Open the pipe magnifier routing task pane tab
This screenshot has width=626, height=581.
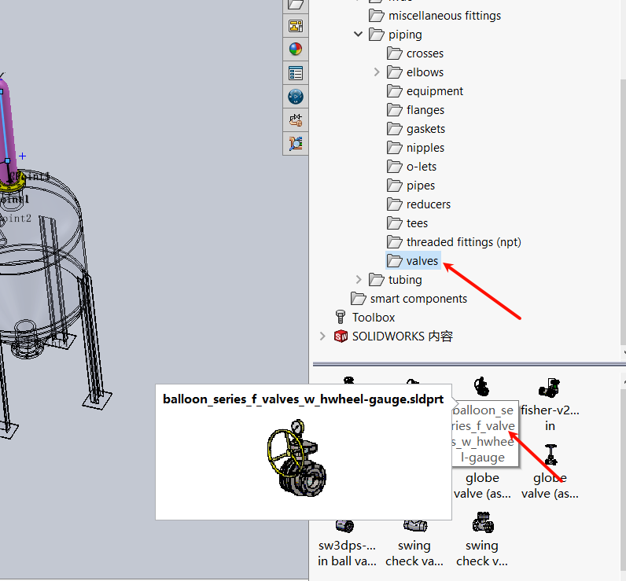(x=296, y=143)
